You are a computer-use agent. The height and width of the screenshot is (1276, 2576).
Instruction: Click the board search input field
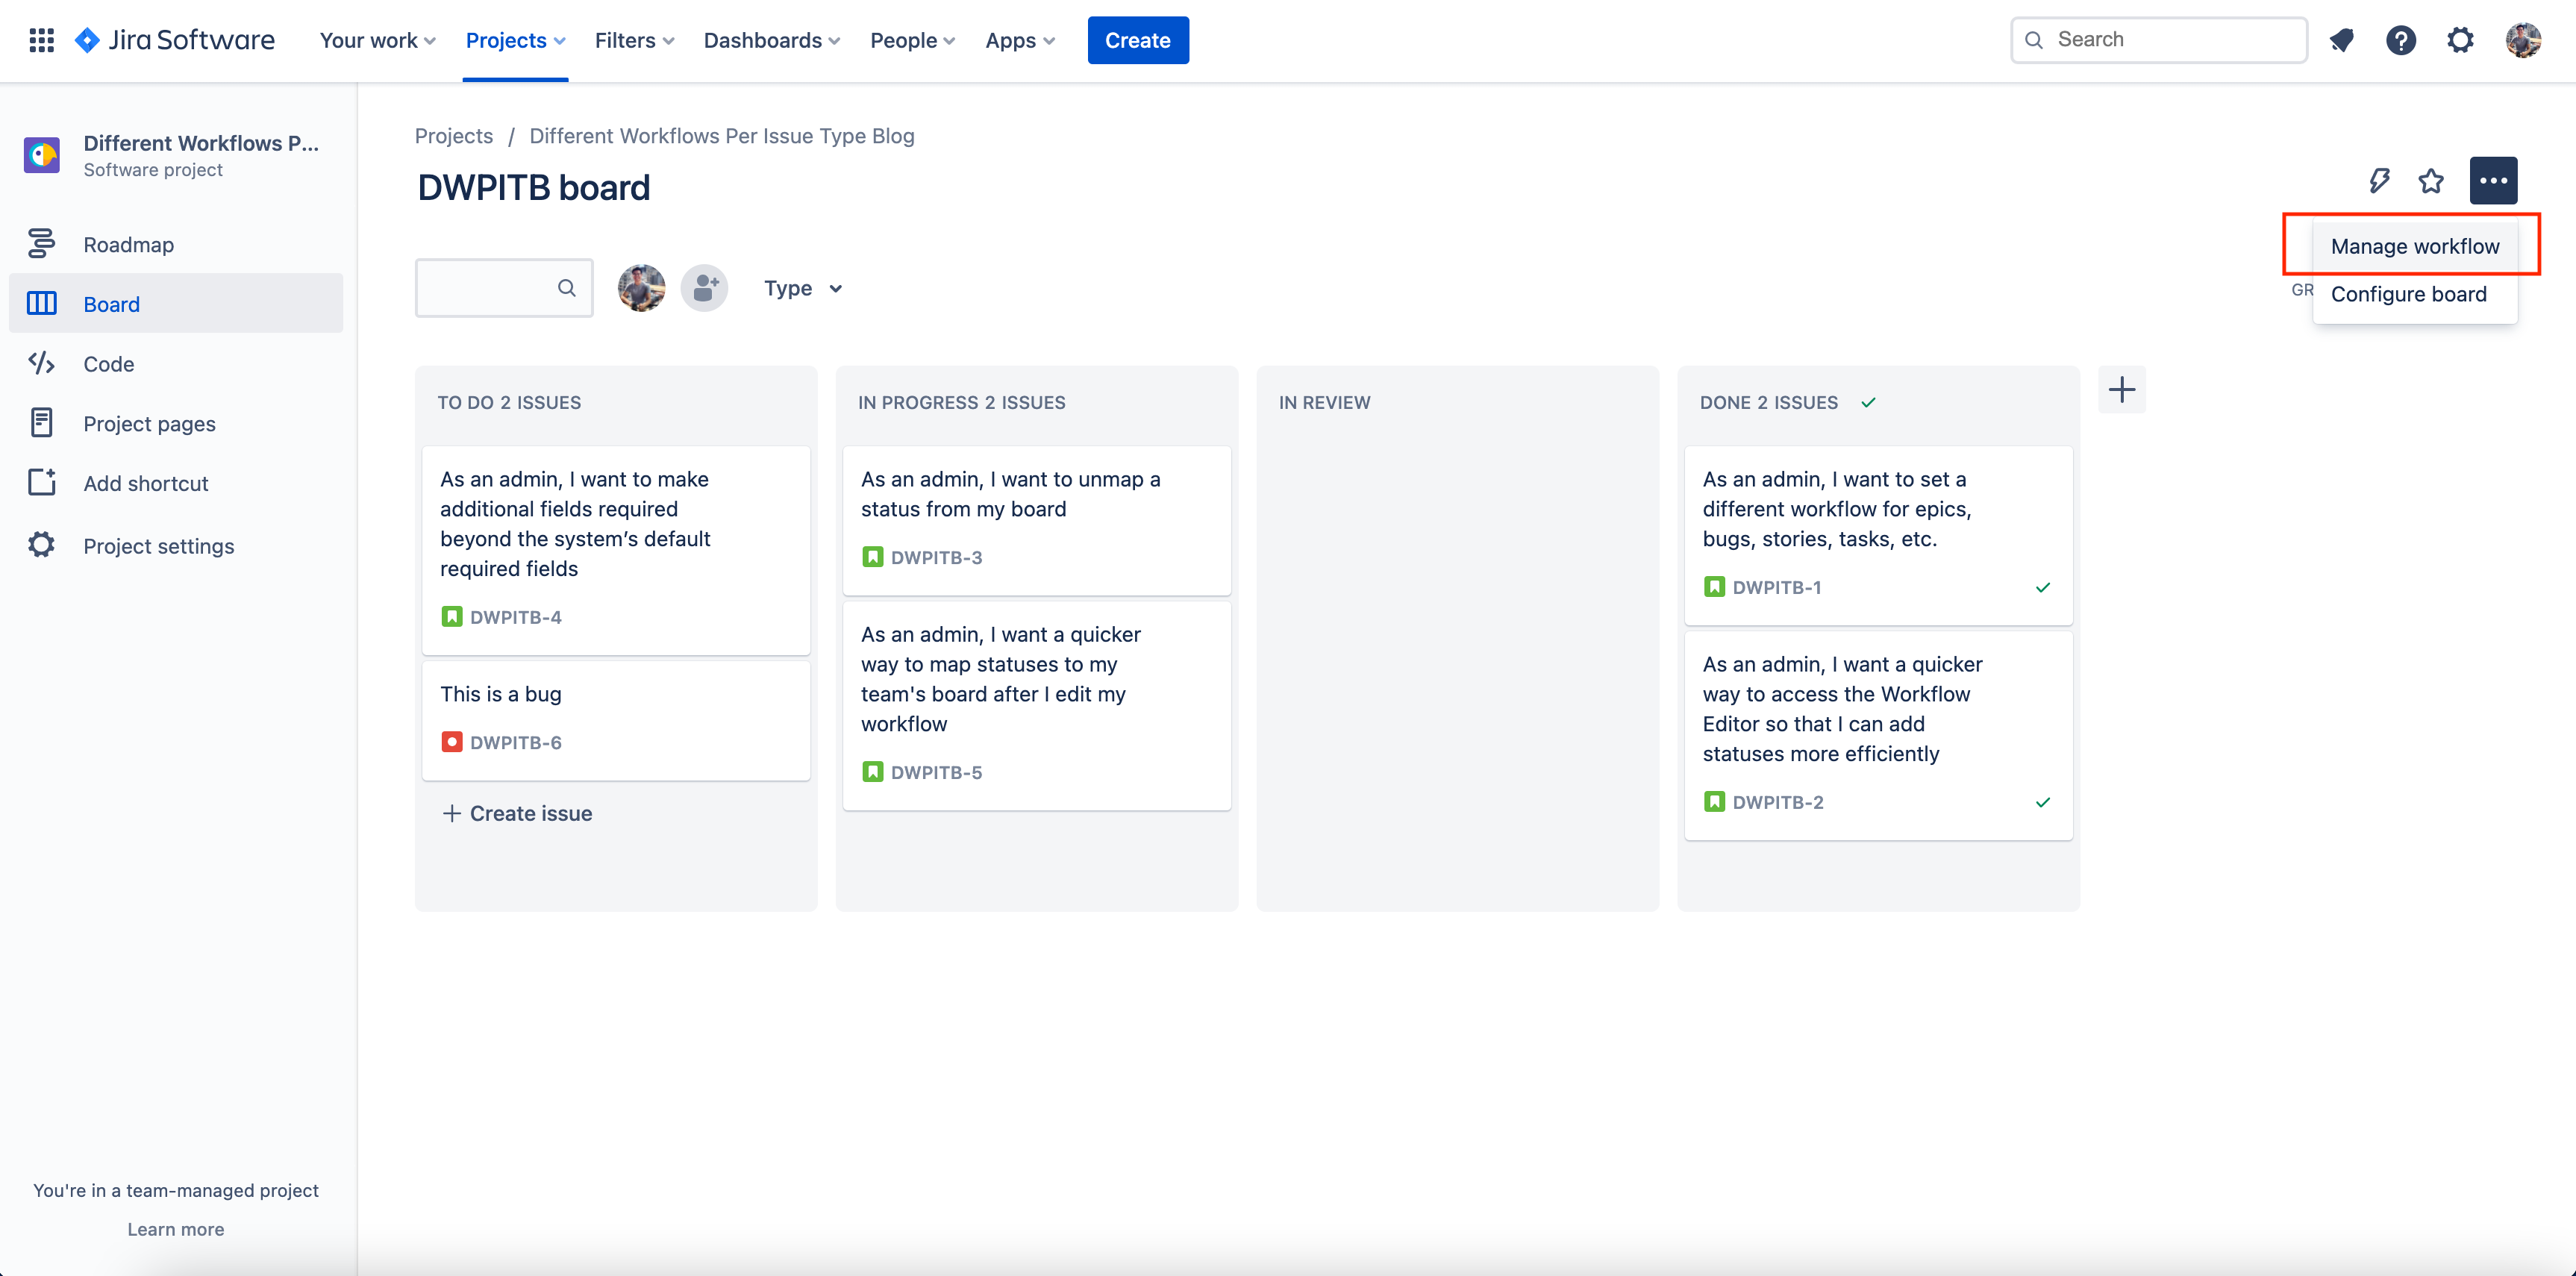pyautogui.click(x=495, y=287)
